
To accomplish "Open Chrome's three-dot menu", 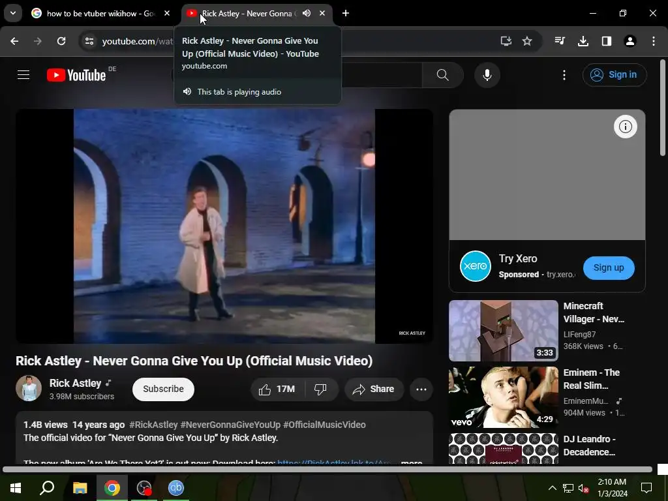I will pyautogui.click(x=654, y=41).
